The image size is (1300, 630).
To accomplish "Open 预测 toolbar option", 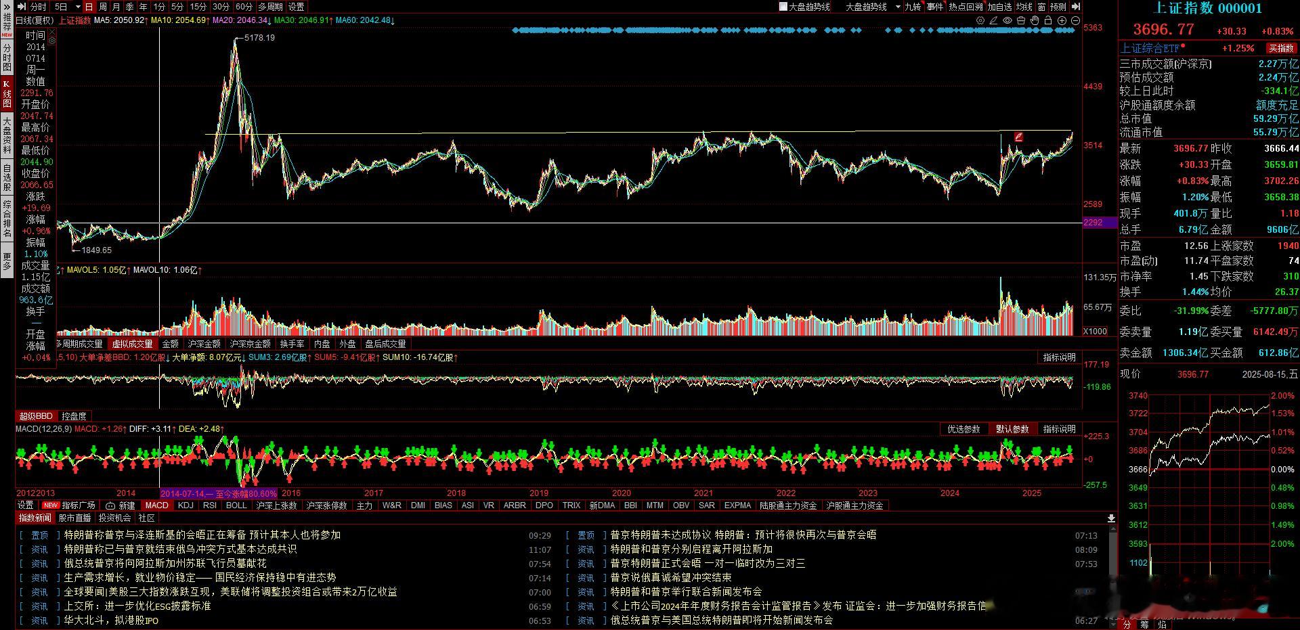I will pos(1058,7).
